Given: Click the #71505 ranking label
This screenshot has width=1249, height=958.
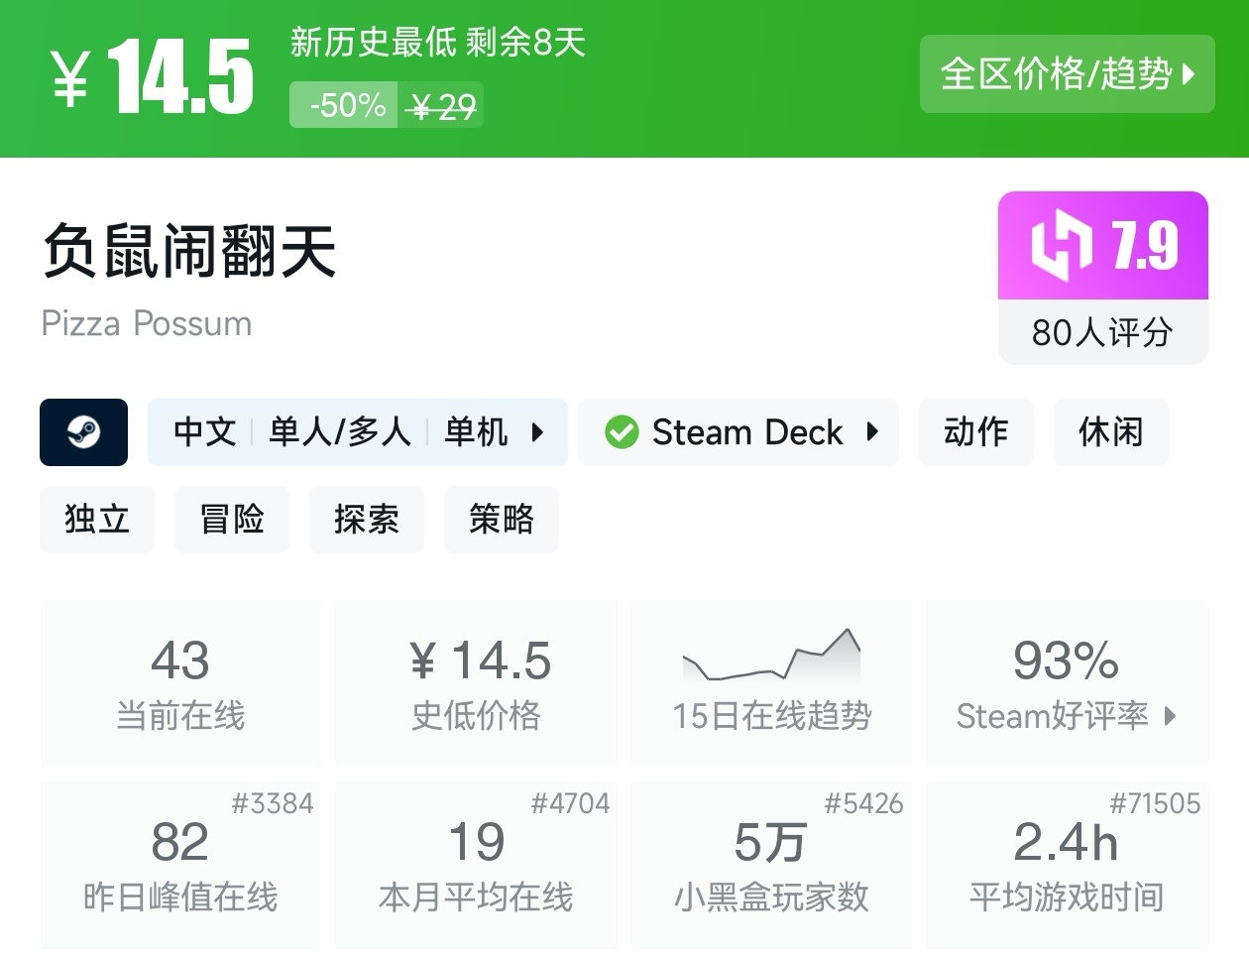Looking at the screenshot, I should pos(1155,803).
